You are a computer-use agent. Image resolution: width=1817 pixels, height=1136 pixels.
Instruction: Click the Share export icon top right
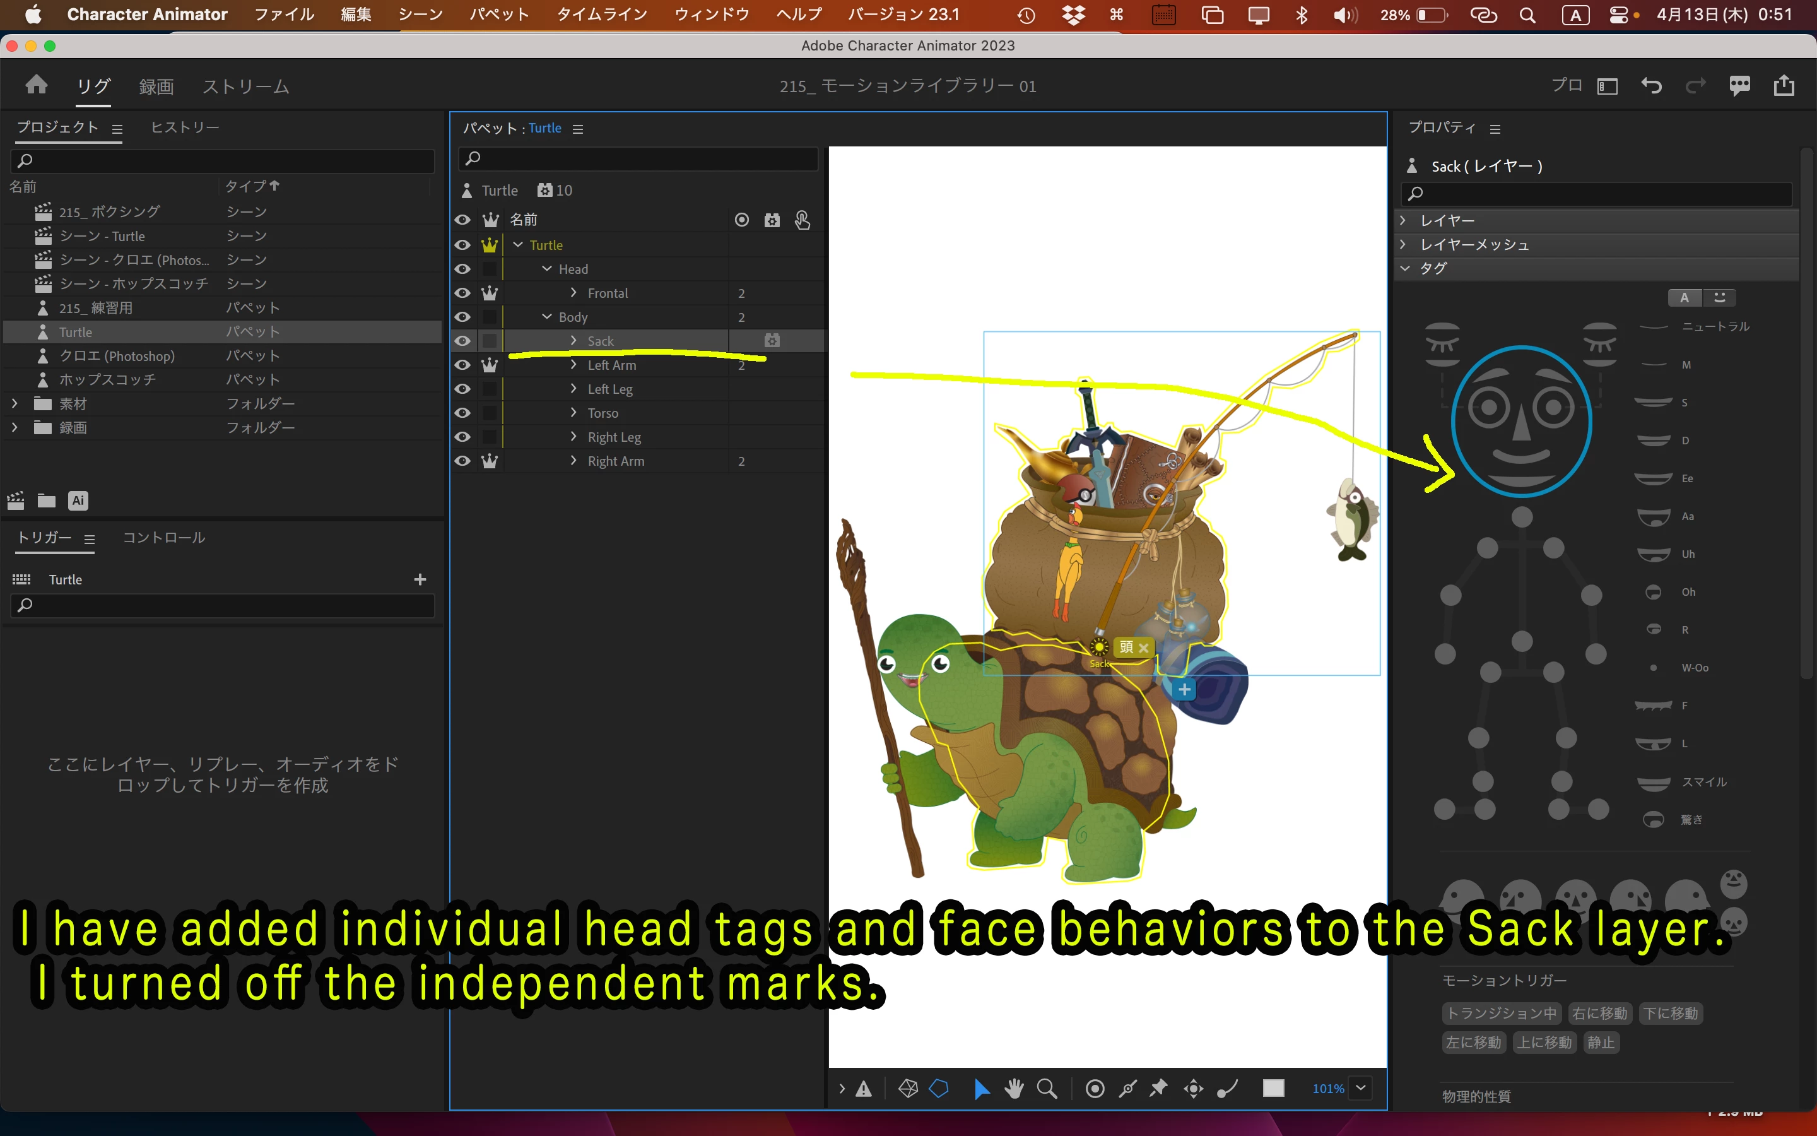point(1783,86)
